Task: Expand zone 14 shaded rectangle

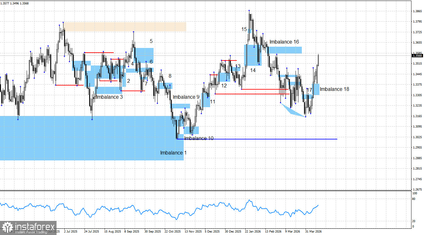Action: [252, 56]
